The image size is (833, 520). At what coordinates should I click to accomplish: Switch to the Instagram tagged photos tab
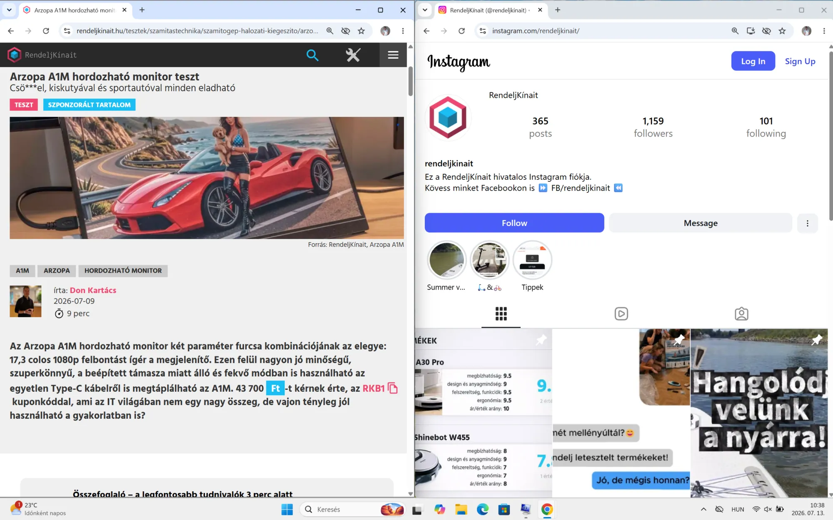click(741, 313)
